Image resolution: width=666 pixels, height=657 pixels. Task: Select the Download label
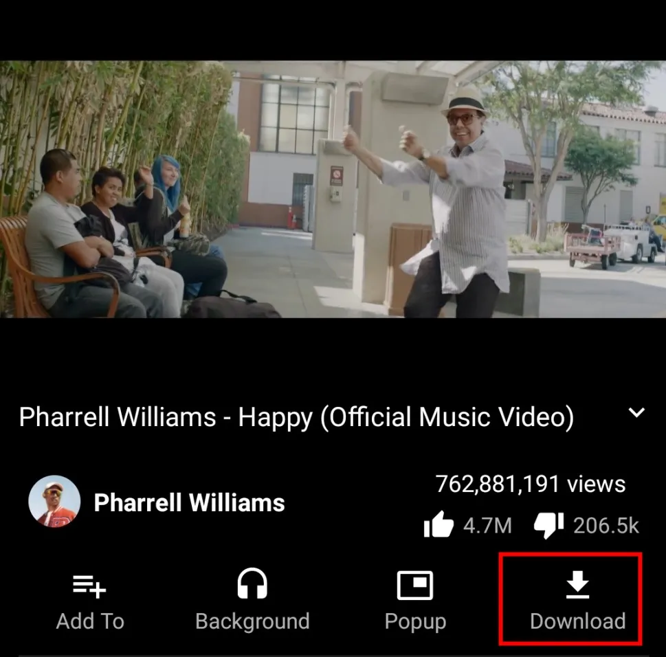(577, 621)
